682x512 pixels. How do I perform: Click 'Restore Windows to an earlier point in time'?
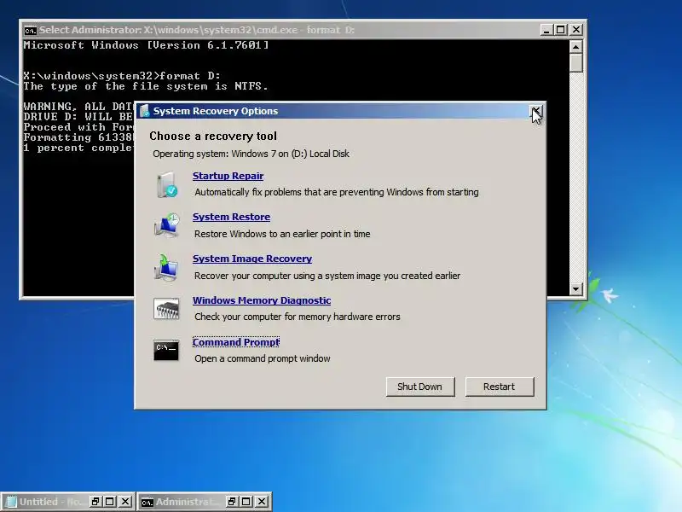282,234
